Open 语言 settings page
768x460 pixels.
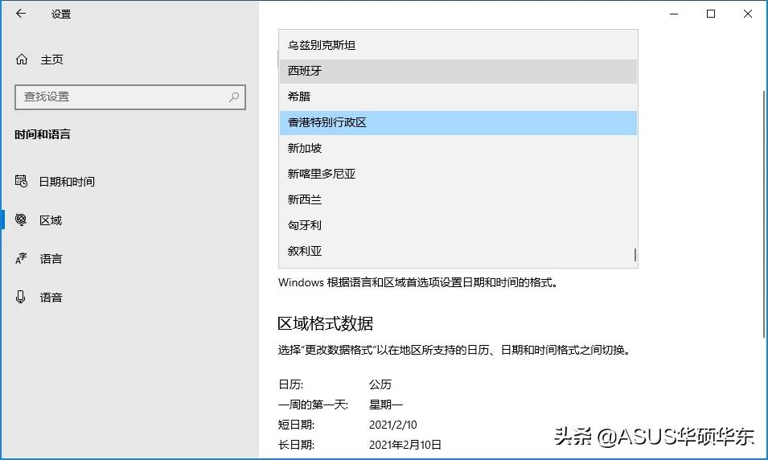tap(51, 259)
